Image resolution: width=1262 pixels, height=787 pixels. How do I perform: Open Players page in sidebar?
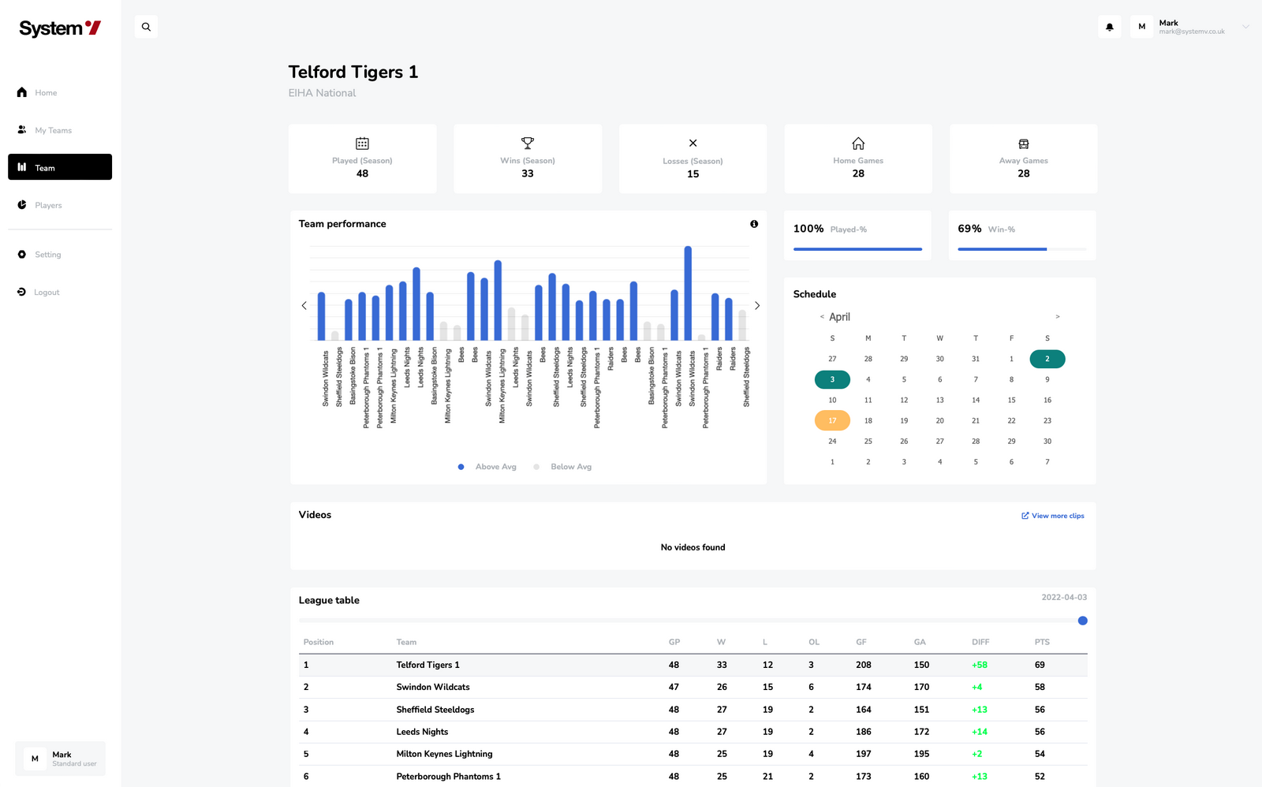[x=48, y=205]
